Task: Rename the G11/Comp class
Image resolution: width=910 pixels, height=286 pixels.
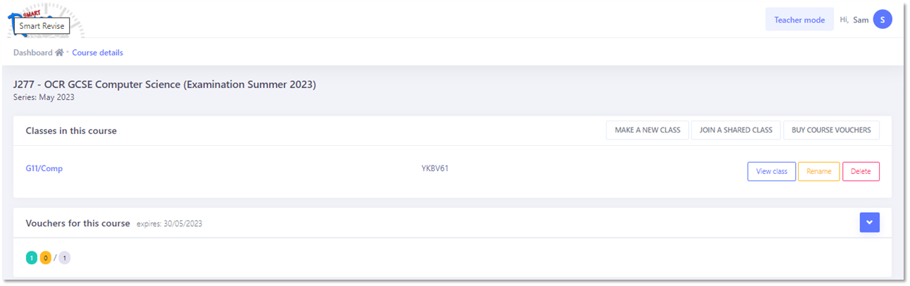Action: click(818, 171)
